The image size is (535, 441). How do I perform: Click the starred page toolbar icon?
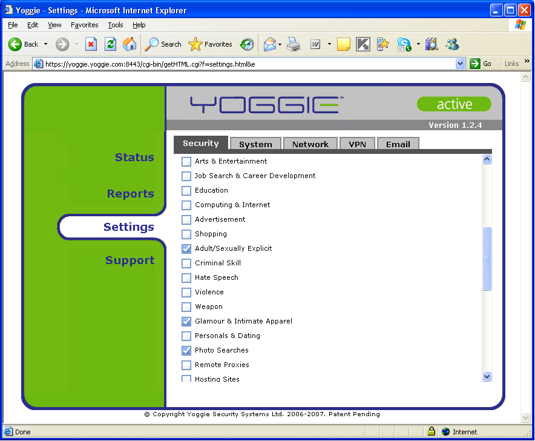pos(383,44)
